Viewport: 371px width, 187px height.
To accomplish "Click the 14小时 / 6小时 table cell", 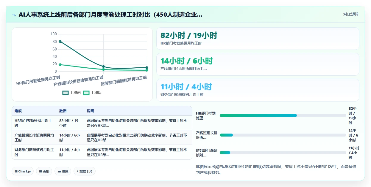I will (x=70, y=137).
